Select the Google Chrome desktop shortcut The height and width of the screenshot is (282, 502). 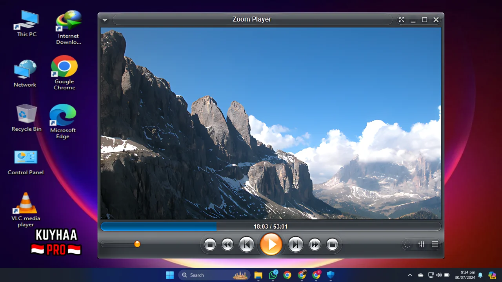coord(64,73)
